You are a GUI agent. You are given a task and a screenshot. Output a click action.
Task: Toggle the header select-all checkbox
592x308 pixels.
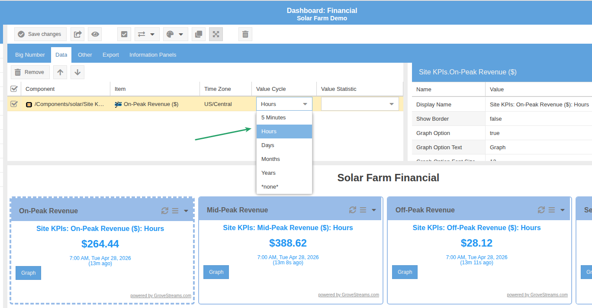pos(14,89)
